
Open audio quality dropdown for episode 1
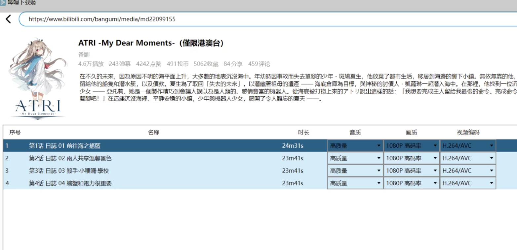355,146
